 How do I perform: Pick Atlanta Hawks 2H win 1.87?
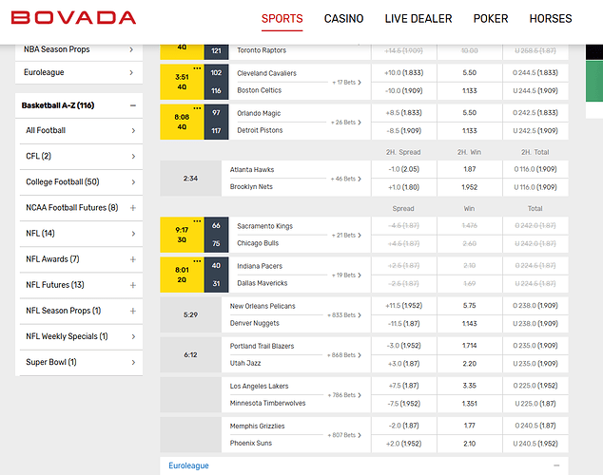[x=469, y=169]
